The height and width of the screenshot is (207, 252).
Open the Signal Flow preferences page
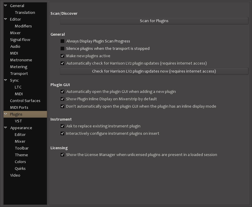[x=20, y=40]
